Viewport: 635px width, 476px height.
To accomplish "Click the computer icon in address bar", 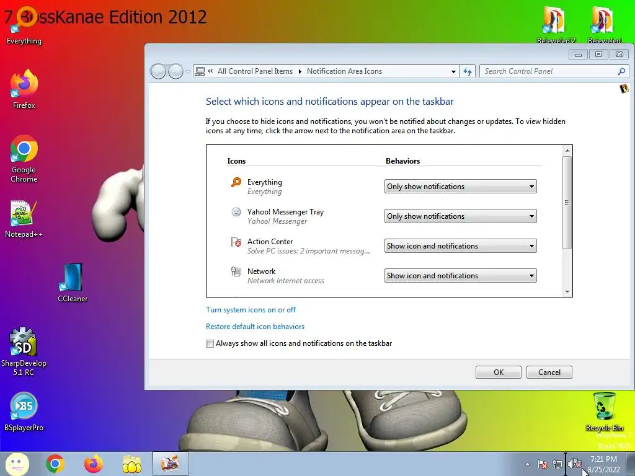I will click(200, 71).
